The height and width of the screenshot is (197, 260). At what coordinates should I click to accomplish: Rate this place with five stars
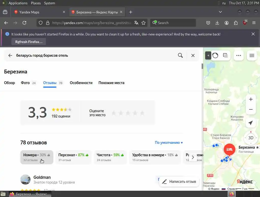click(142, 113)
